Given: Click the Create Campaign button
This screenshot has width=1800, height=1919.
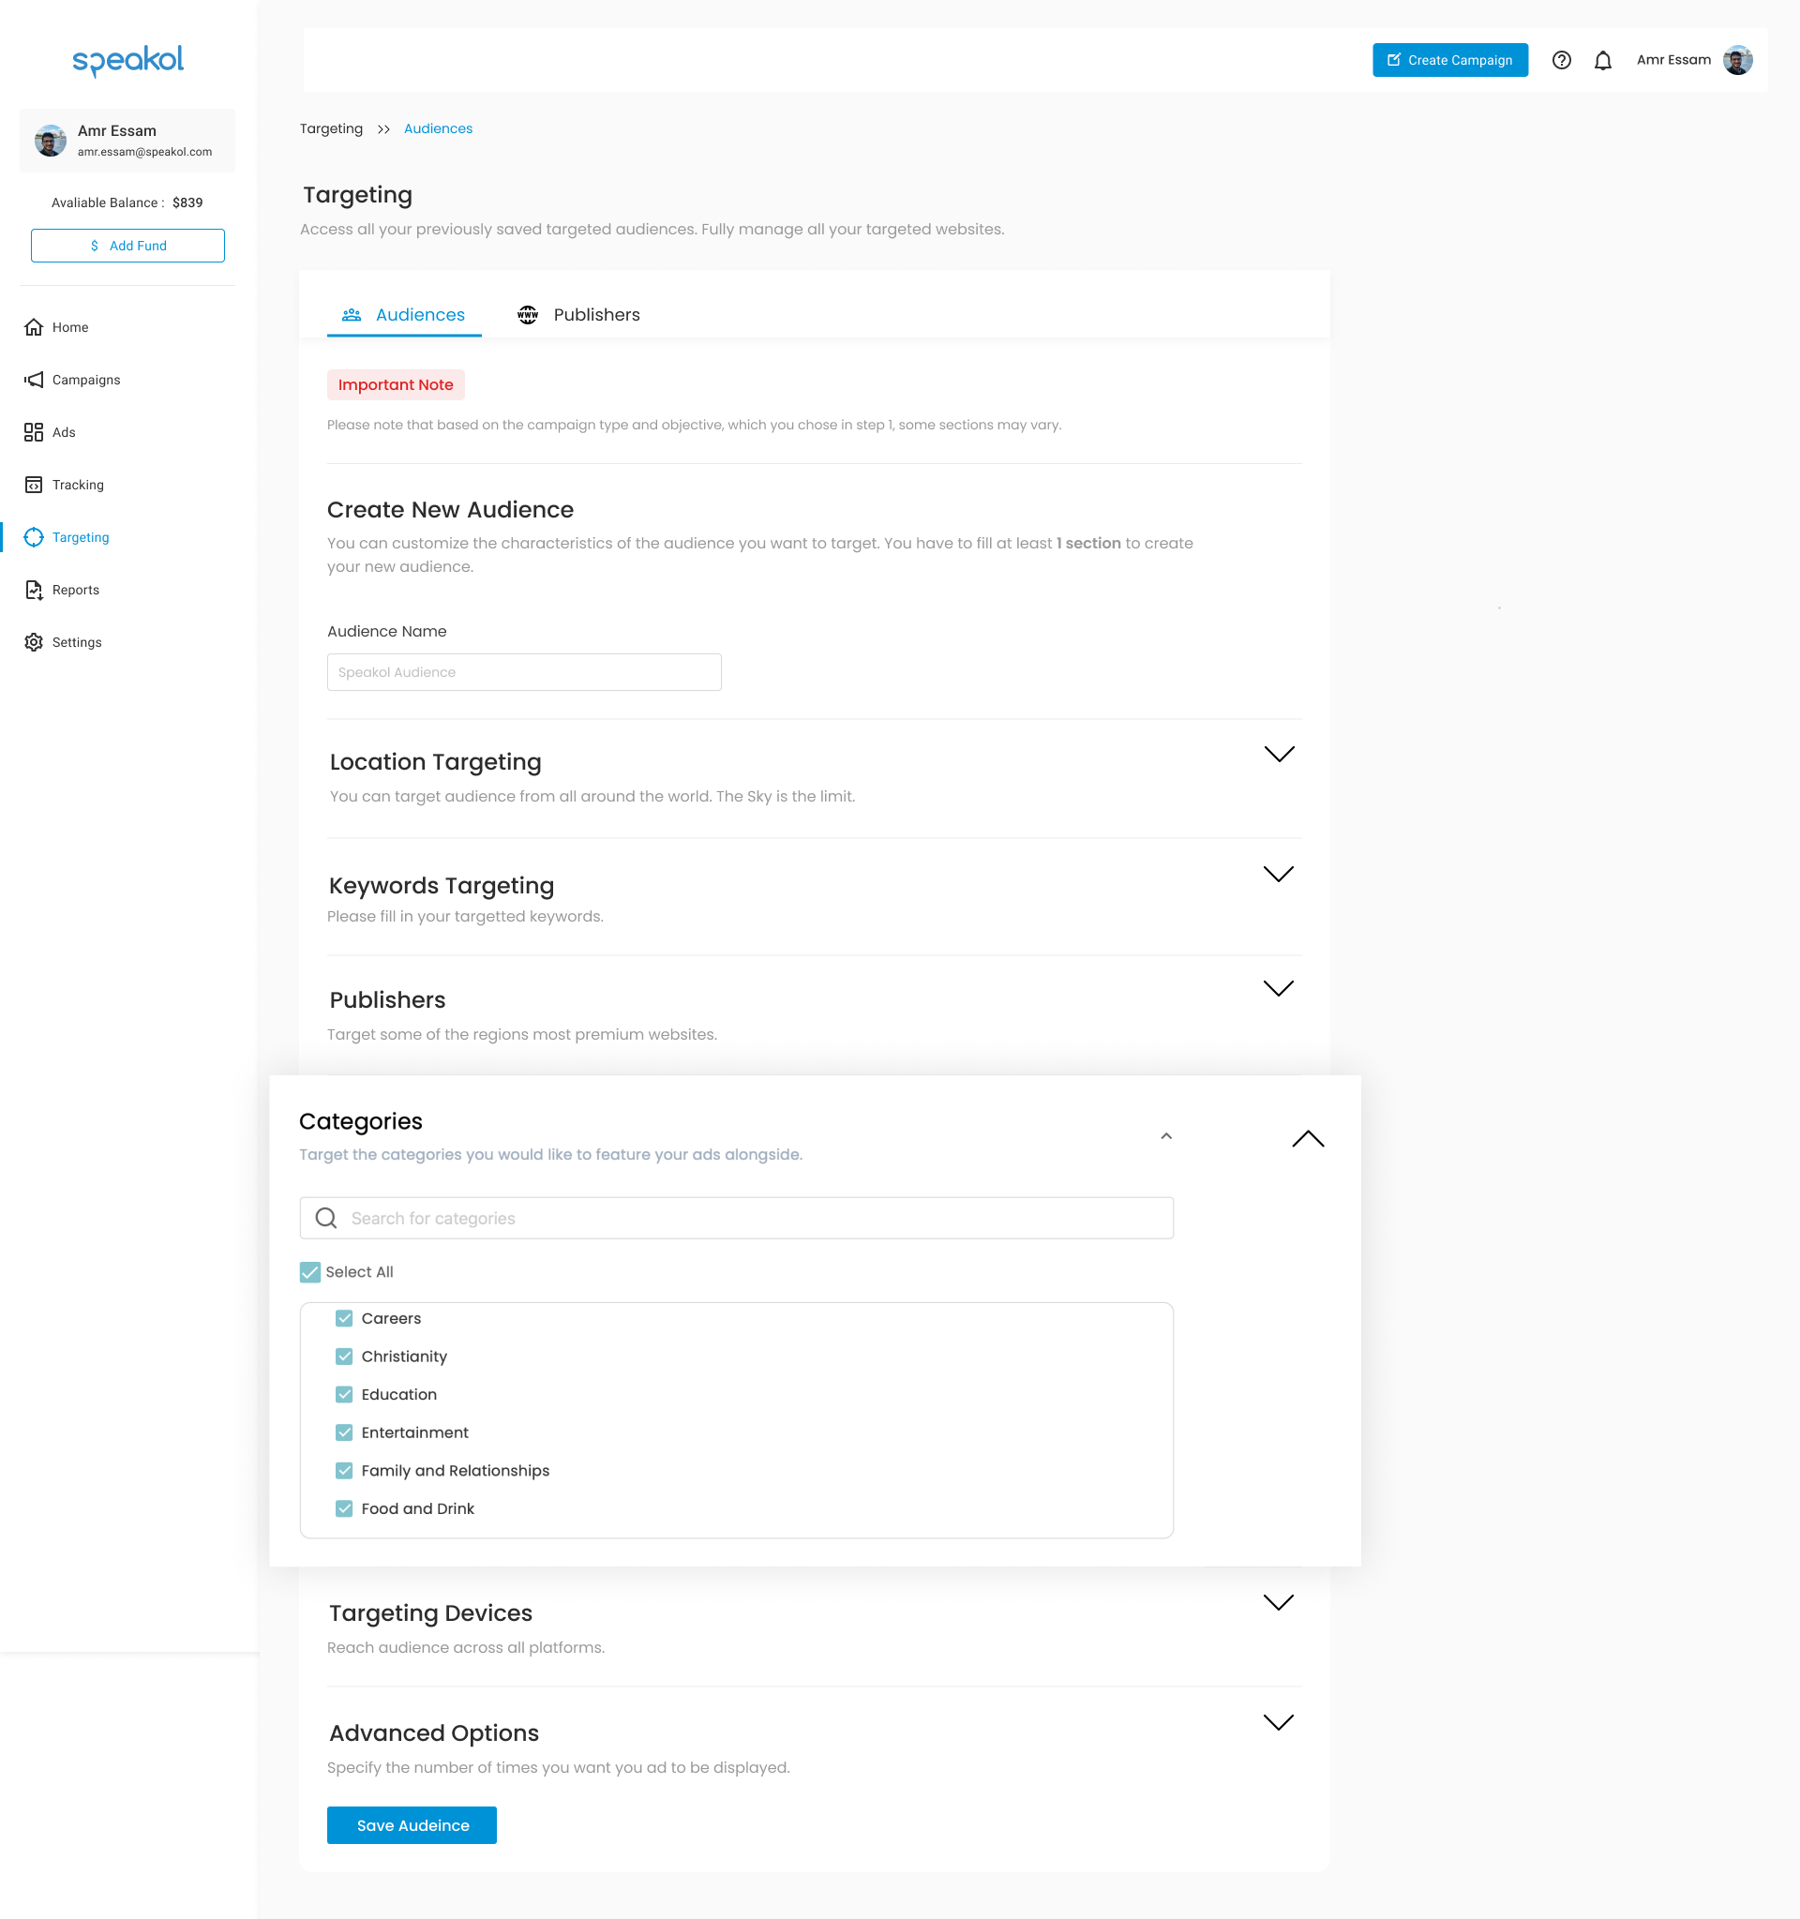Looking at the screenshot, I should (1449, 59).
